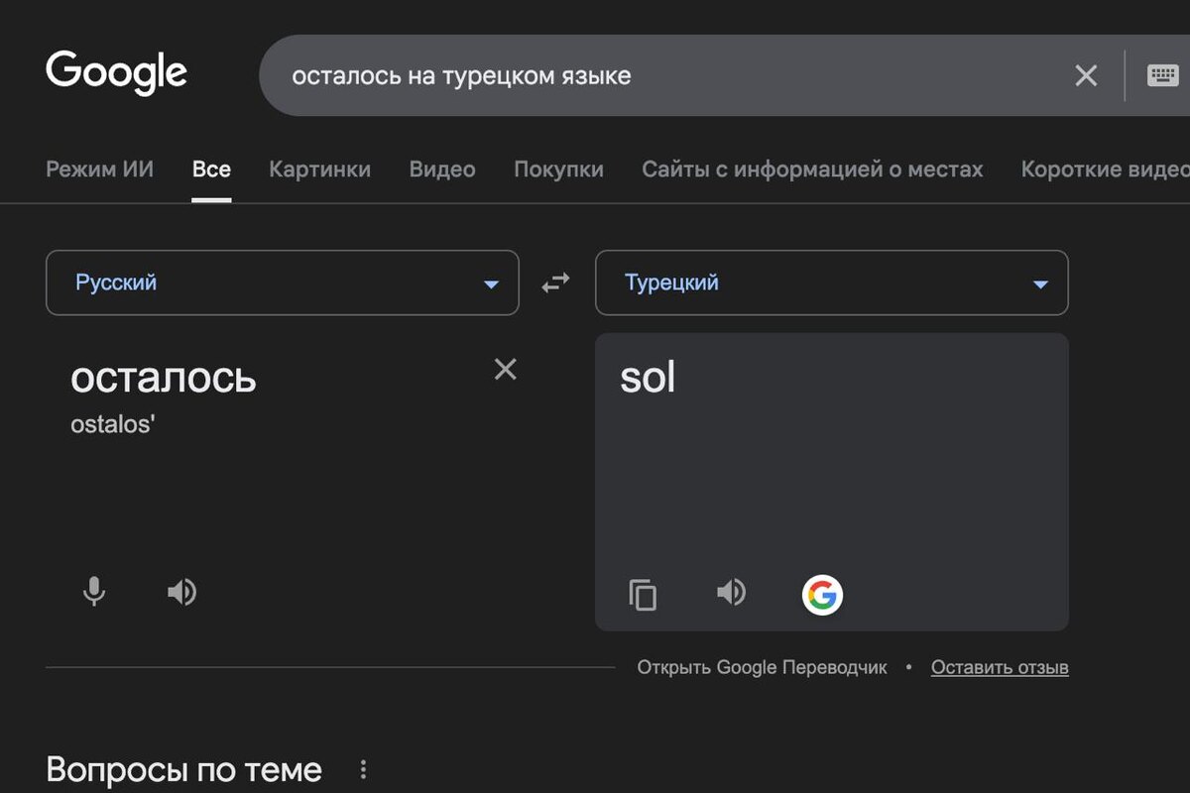Clear the search query using the X button
The width and height of the screenshot is (1190, 793).
tap(1086, 74)
